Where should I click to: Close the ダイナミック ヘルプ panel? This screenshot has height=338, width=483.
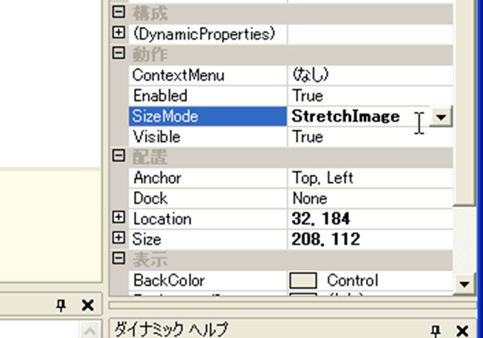tap(462, 331)
